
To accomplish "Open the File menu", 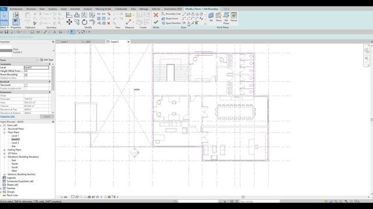I will click(3, 9).
